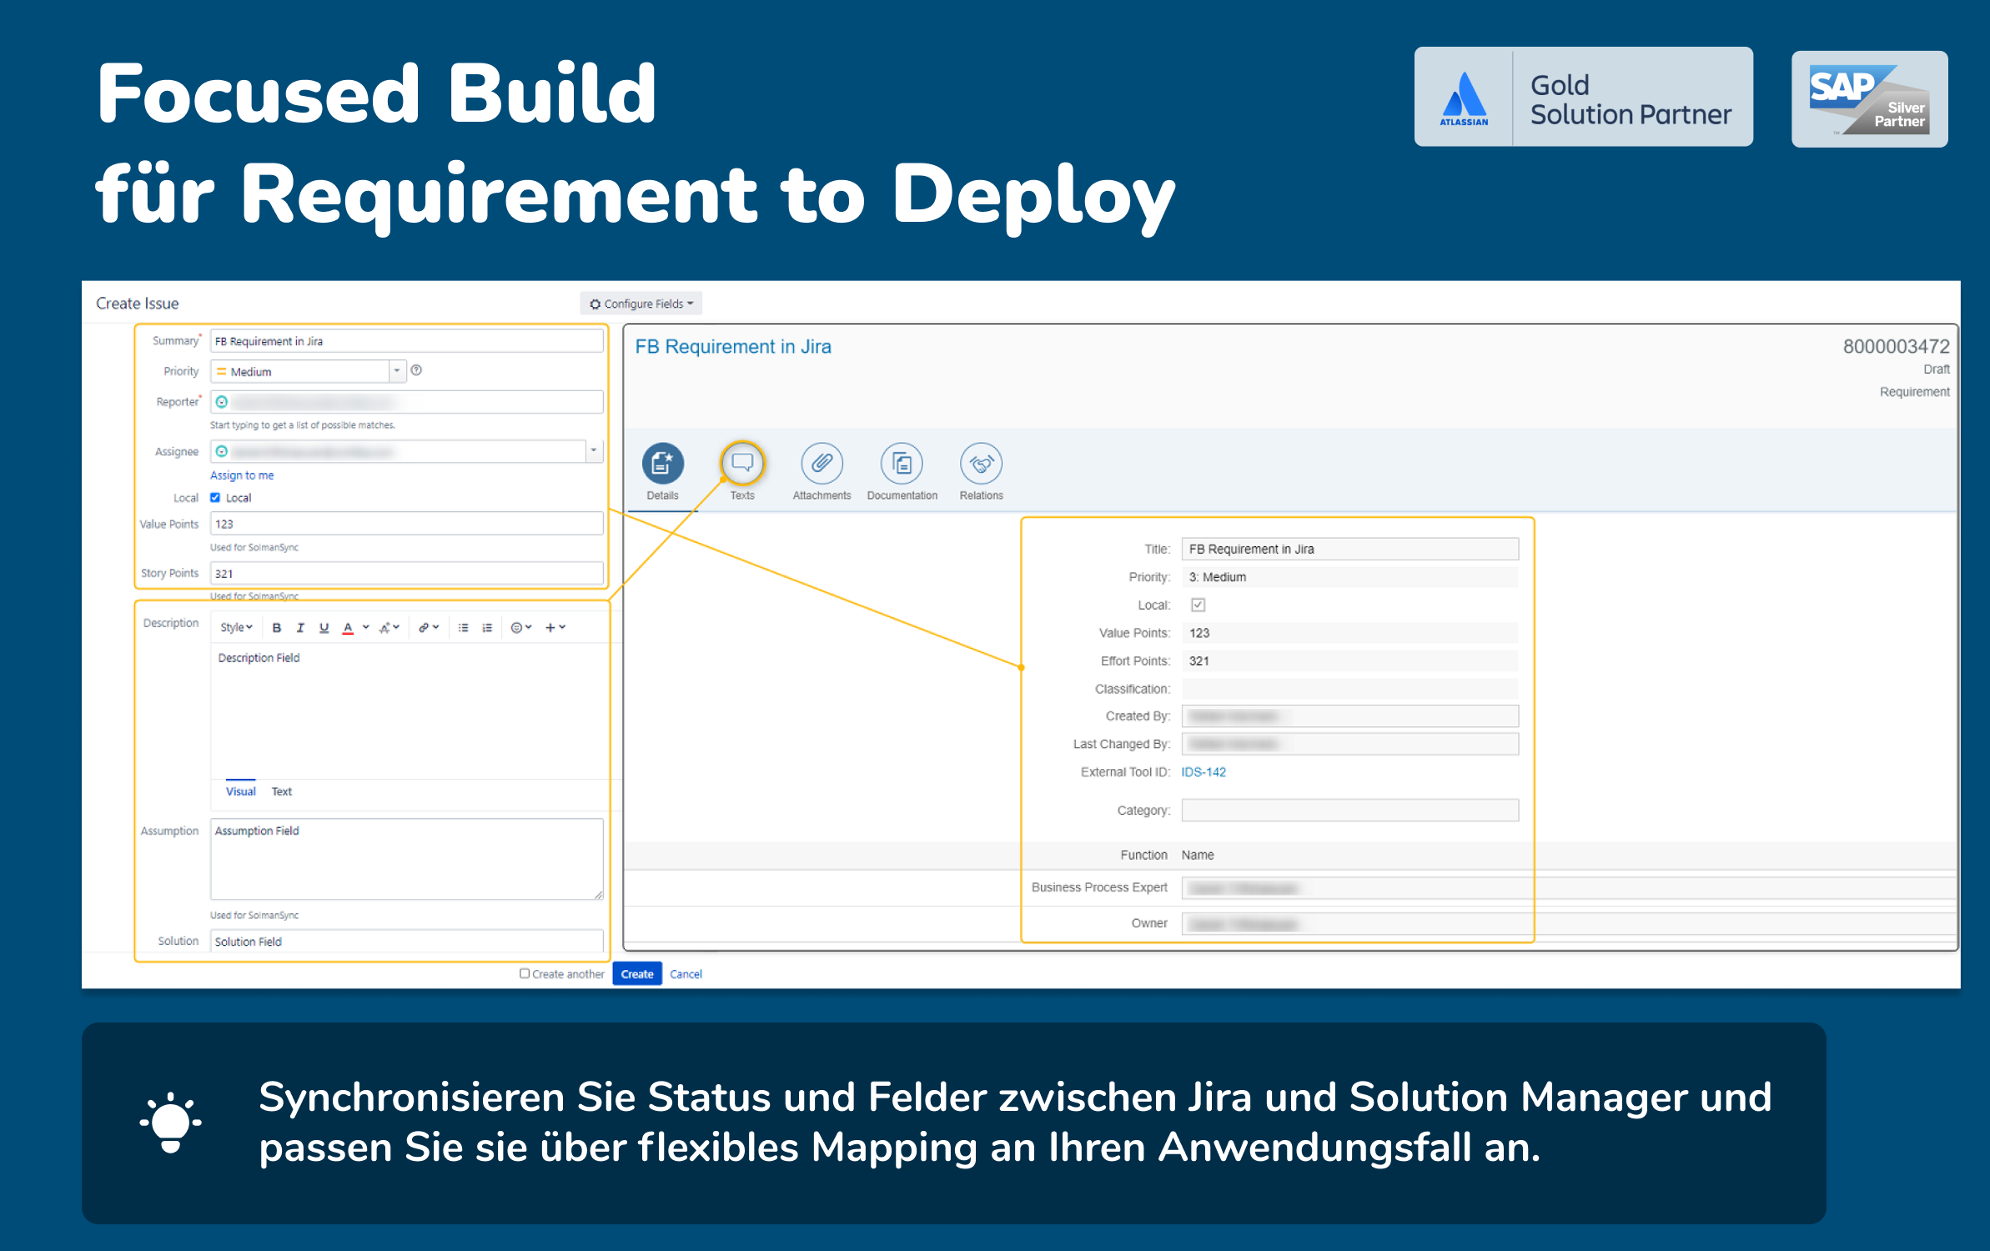Switch to the Visual editor tab
The height and width of the screenshot is (1251, 1990).
(x=240, y=791)
